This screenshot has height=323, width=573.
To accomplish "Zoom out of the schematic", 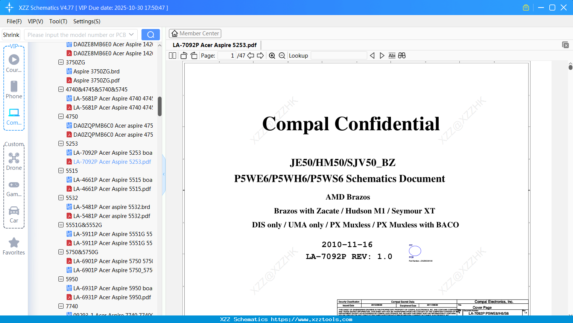I will point(282,56).
